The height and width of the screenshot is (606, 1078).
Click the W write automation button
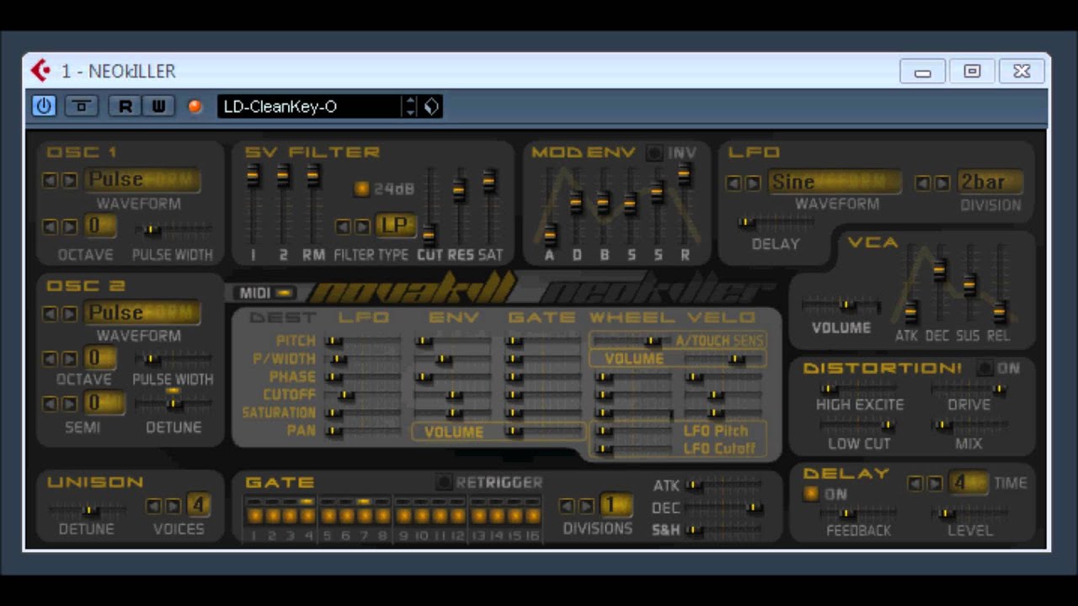tap(158, 106)
